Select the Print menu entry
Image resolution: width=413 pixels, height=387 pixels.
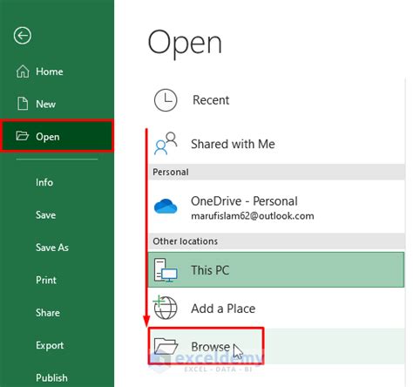click(x=46, y=280)
